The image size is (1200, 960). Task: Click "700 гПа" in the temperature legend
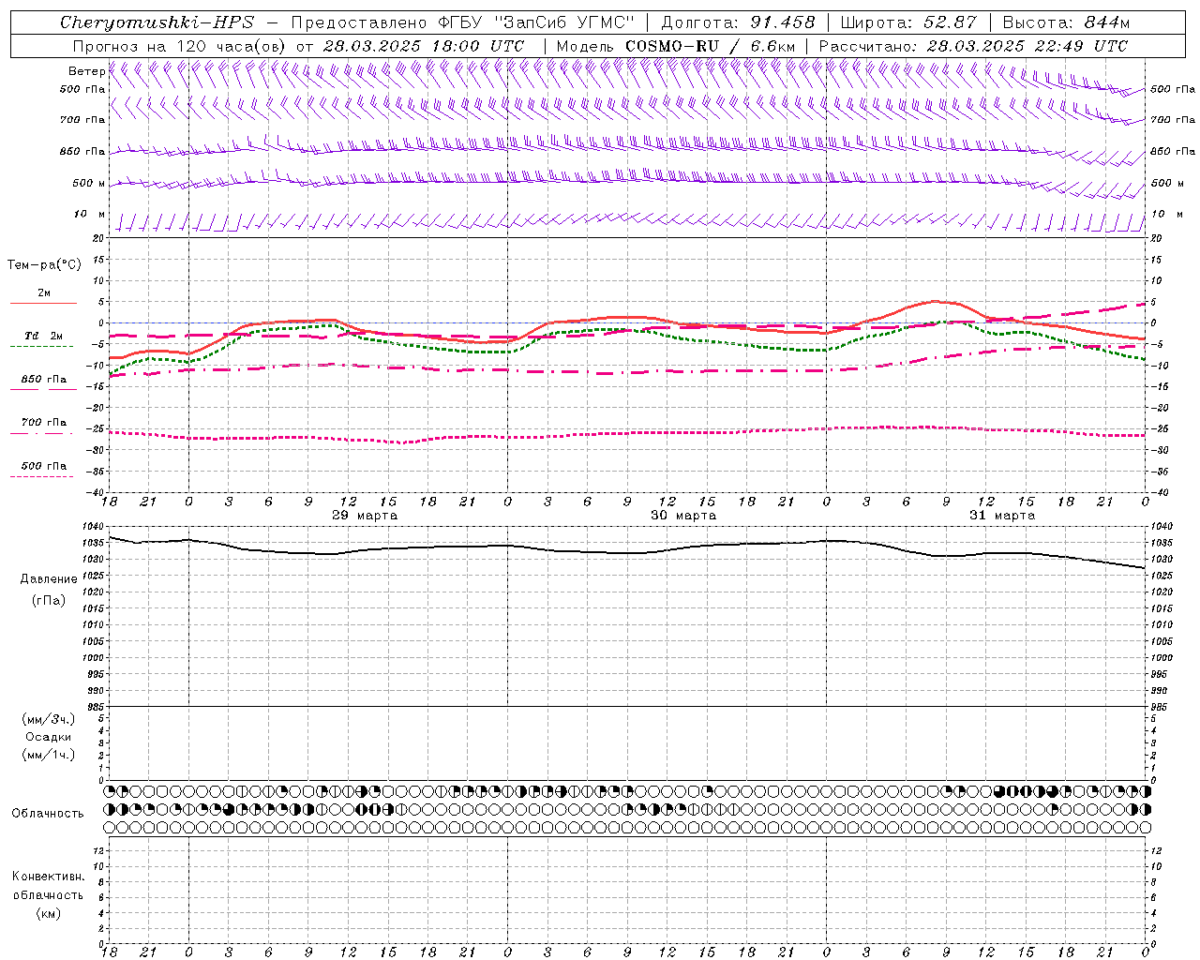click(x=44, y=423)
